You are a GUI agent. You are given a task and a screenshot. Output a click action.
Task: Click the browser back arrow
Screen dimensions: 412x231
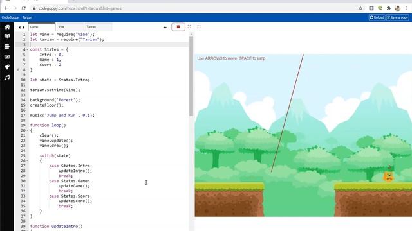[x=6, y=8]
